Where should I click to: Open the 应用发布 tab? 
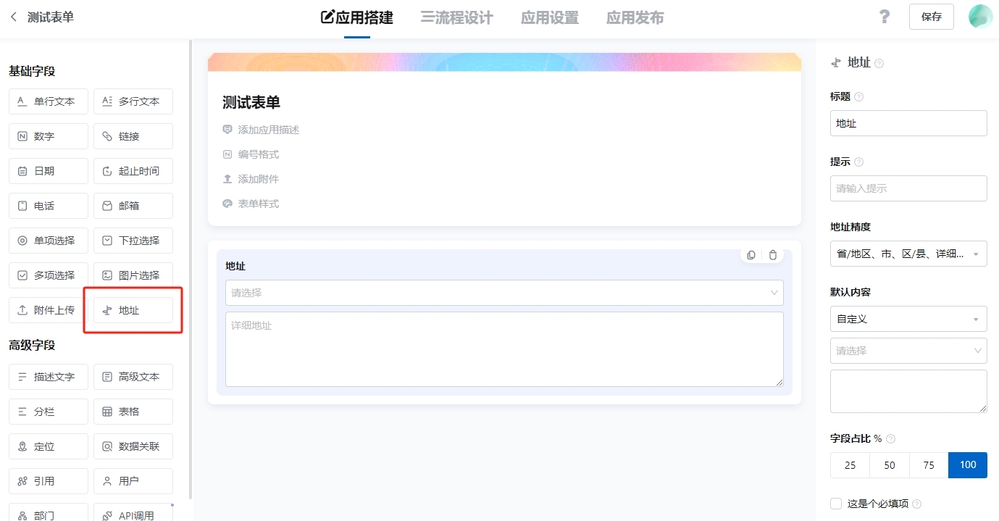point(635,18)
